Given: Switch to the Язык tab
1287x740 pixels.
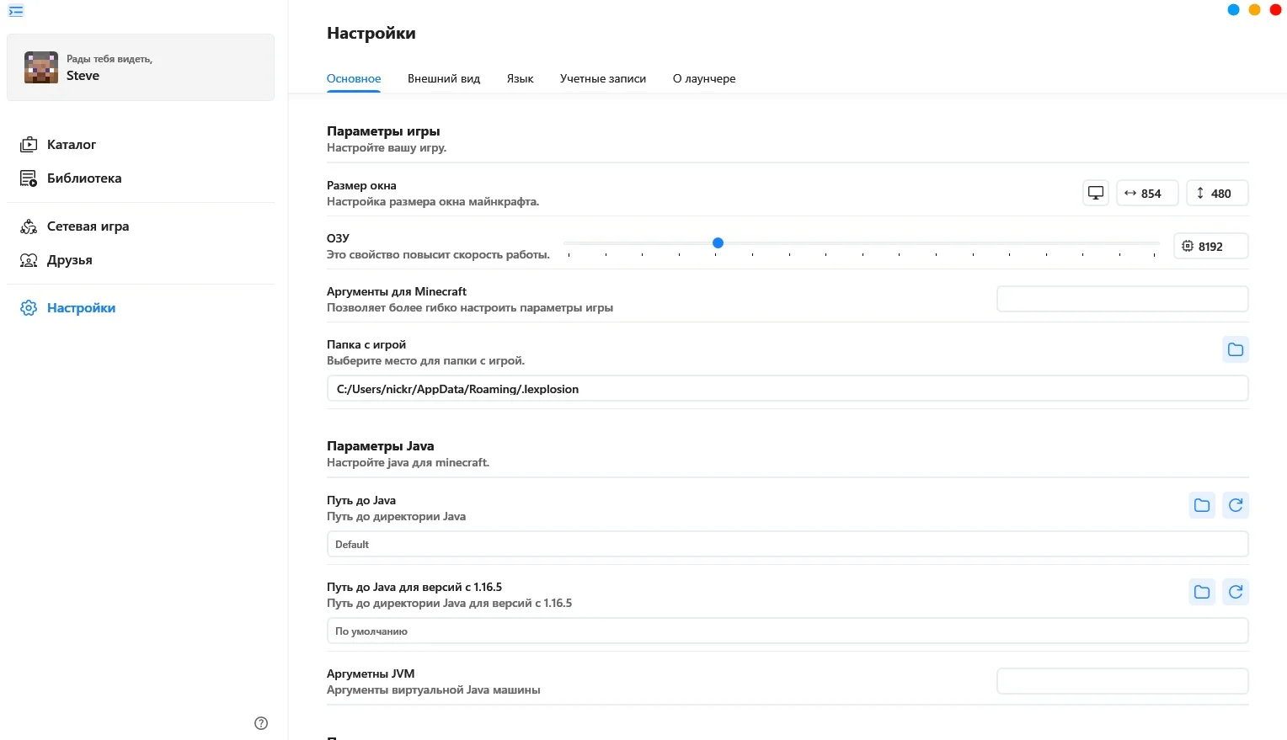Looking at the screenshot, I should click(520, 78).
